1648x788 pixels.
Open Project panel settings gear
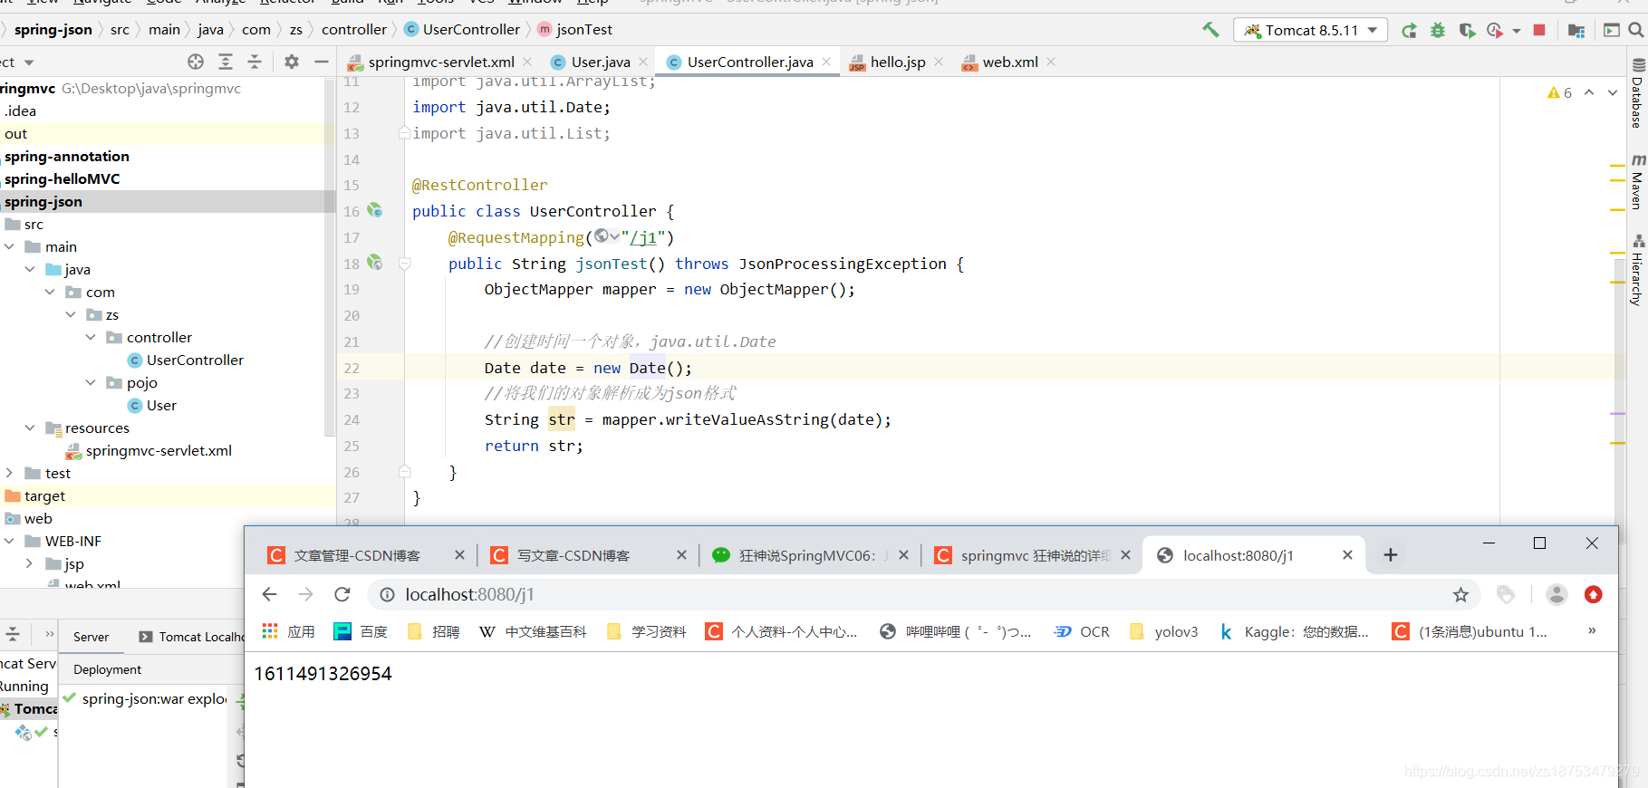(x=292, y=62)
